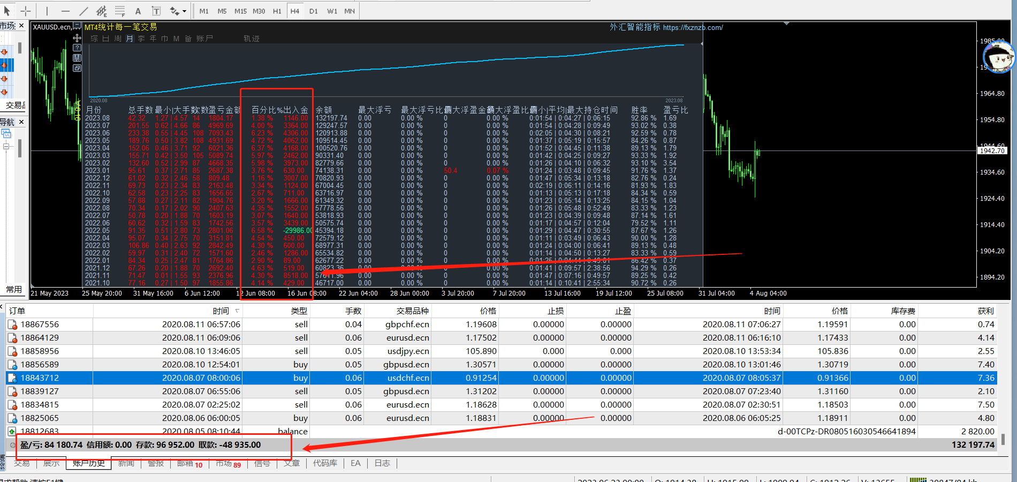Select order row 18867556

[502, 324]
